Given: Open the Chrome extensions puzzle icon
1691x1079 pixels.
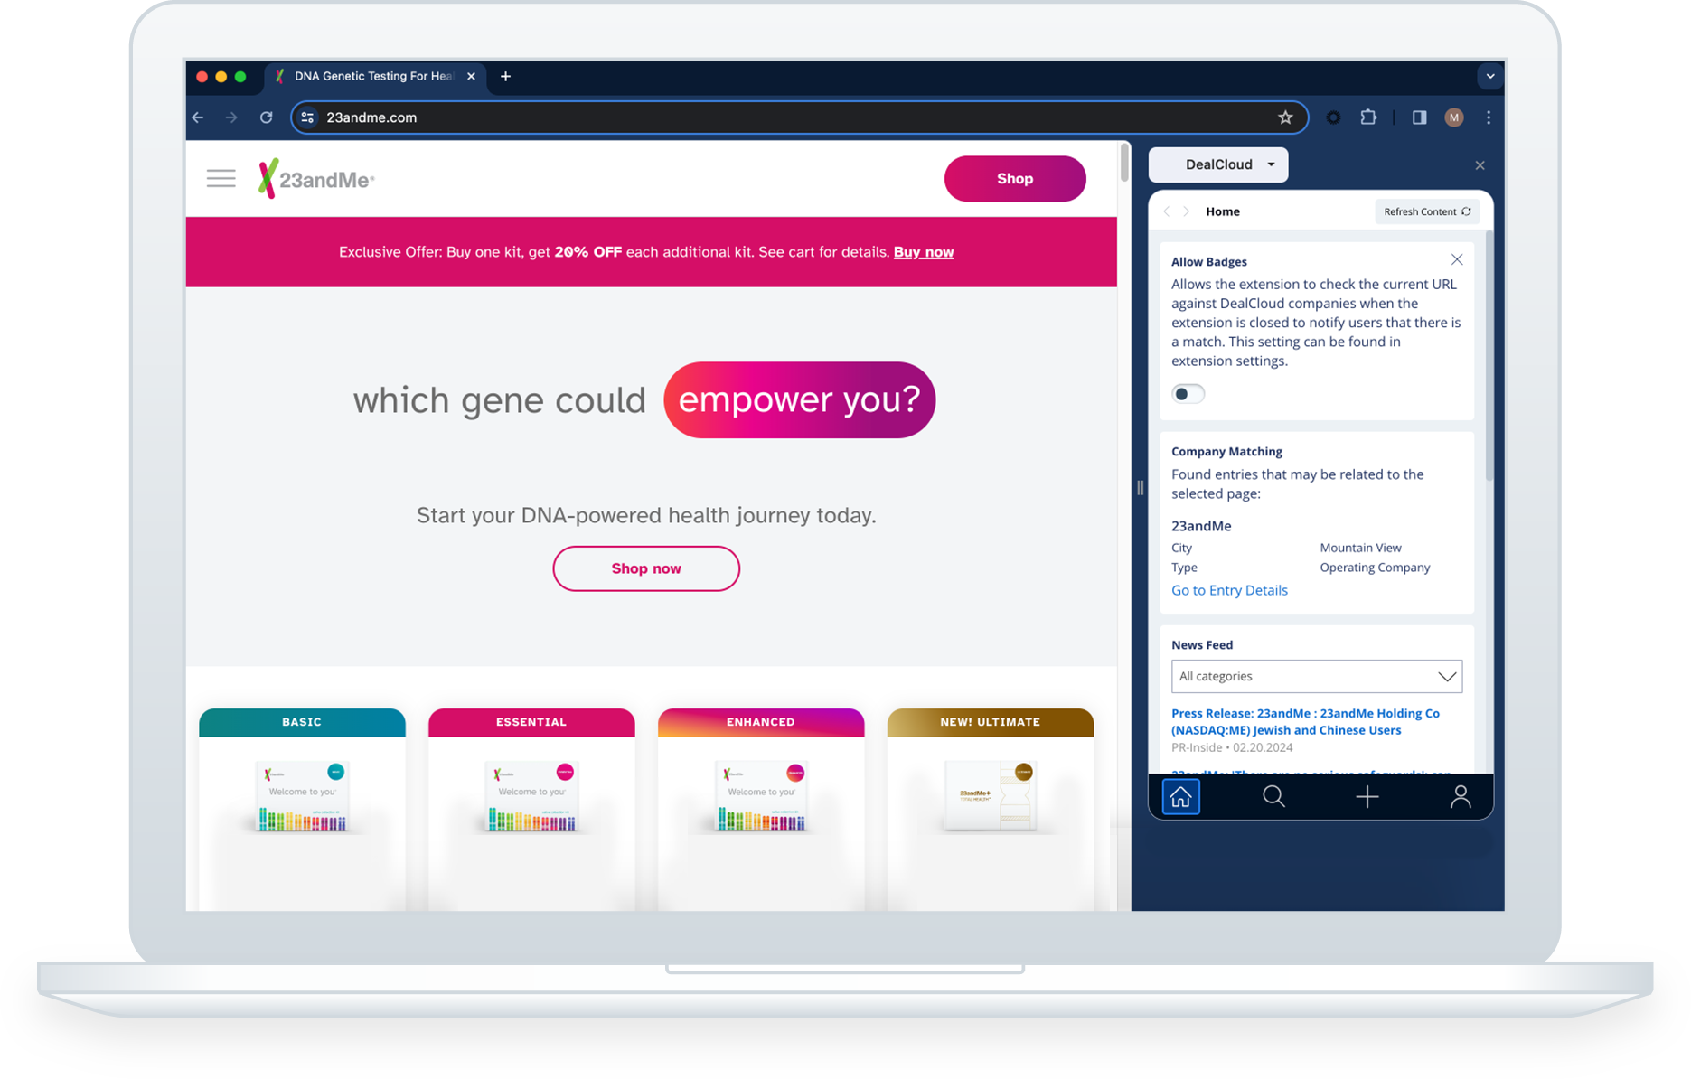Looking at the screenshot, I should pos(1368,117).
